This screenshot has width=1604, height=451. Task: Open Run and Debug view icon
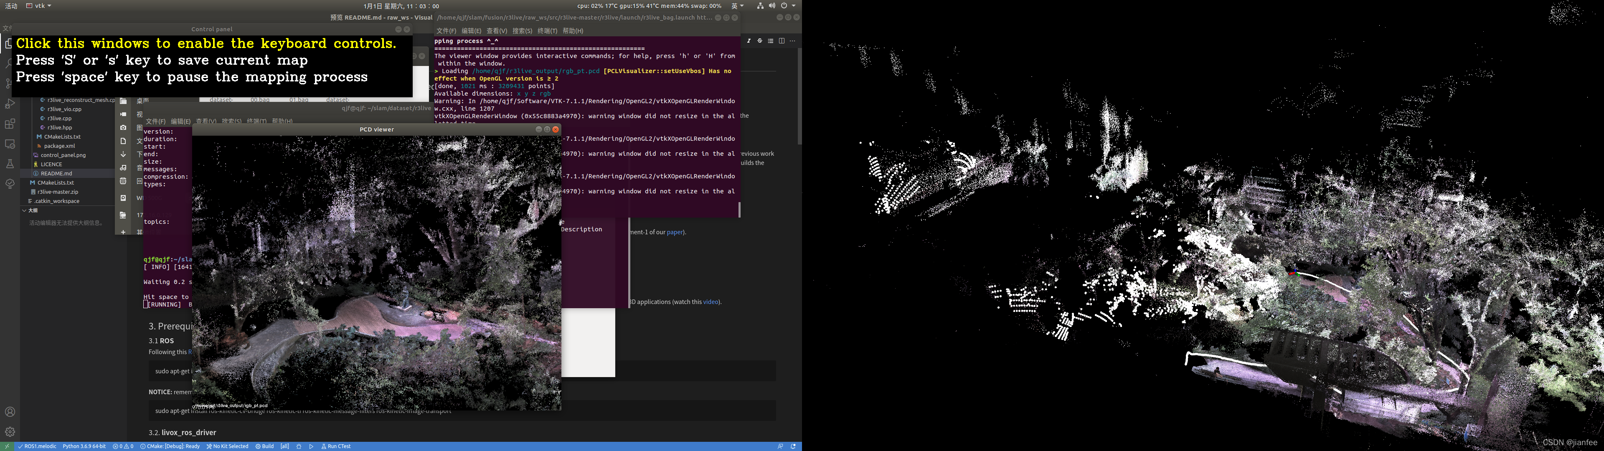(x=10, y=104)
